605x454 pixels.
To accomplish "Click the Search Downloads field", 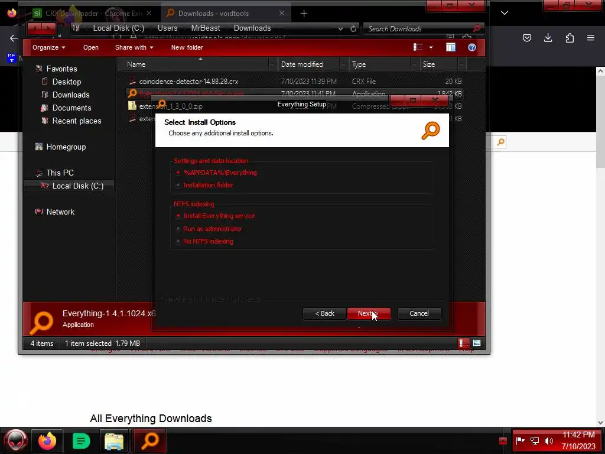I will pyautogui.click(x=419, y=28).
